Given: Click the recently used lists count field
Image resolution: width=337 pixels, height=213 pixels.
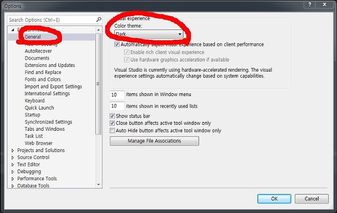Looking at the screenshot, I should 117,106.
